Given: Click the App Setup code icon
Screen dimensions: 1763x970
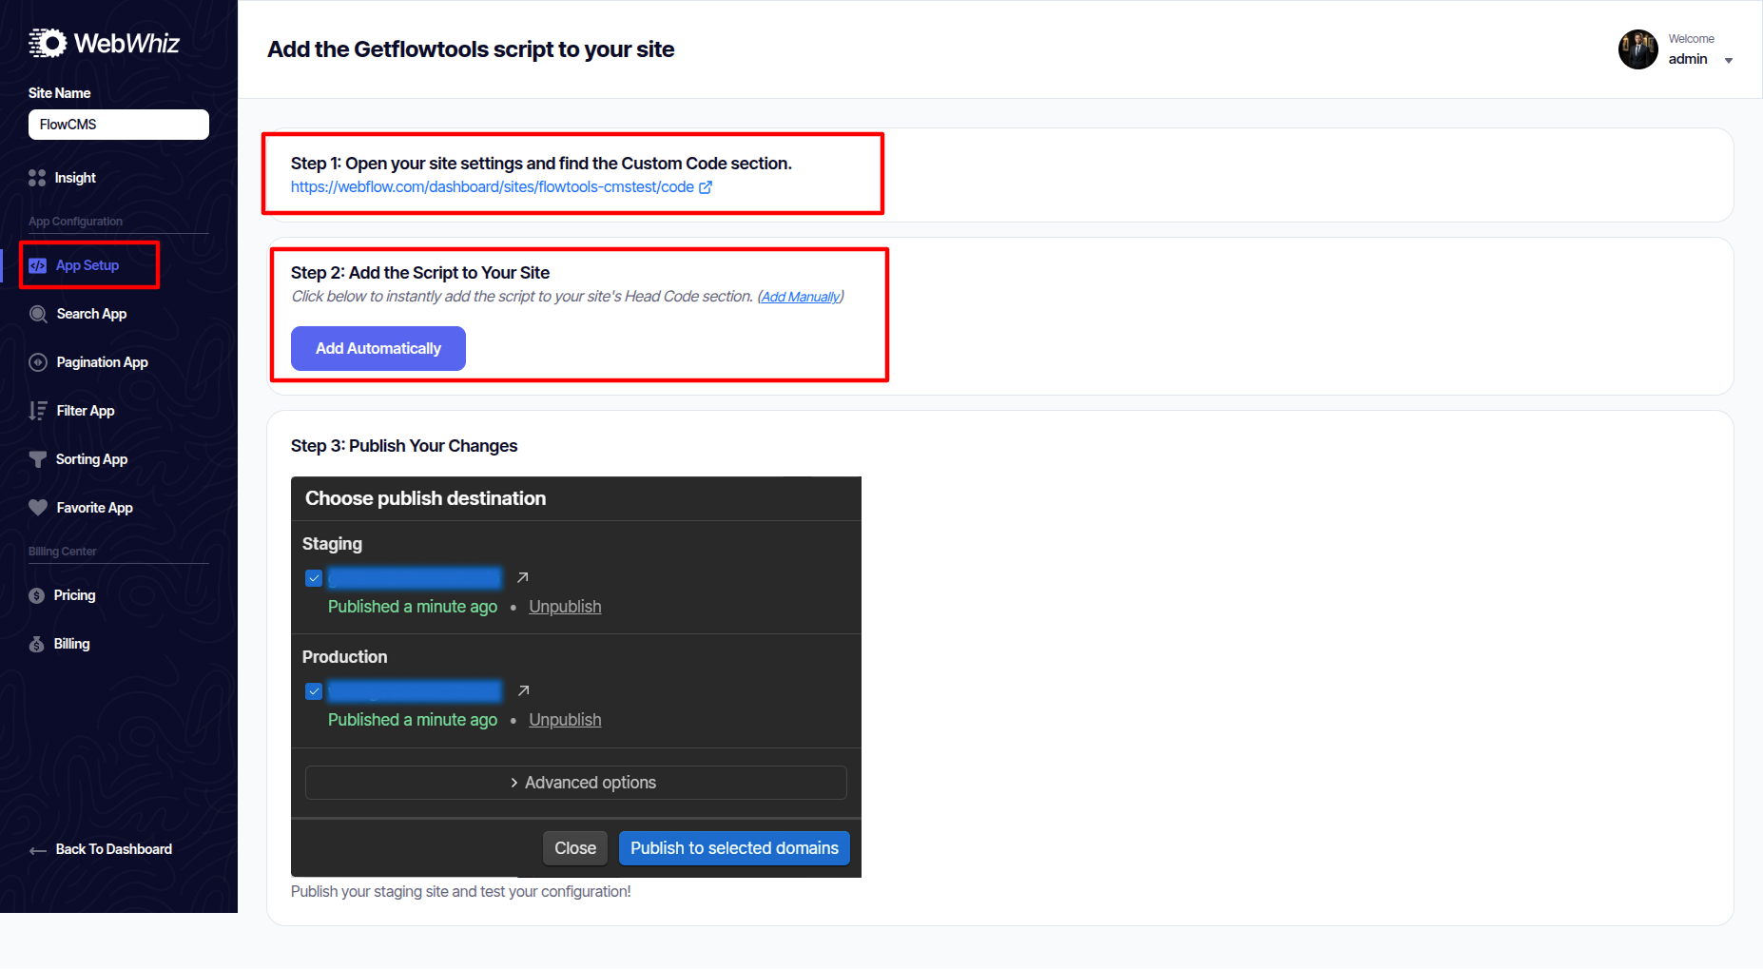Looking at the screenshot, I should click(x=38, y=265).
